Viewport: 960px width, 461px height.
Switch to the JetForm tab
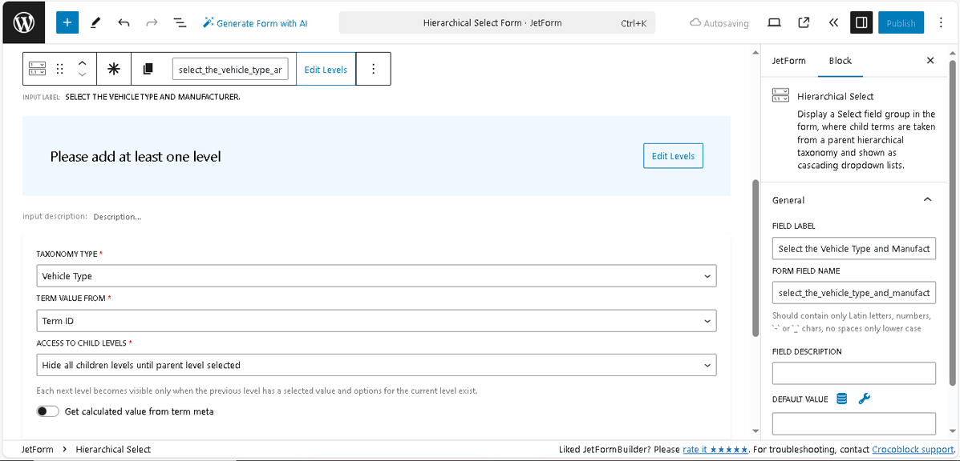point(788,60)
